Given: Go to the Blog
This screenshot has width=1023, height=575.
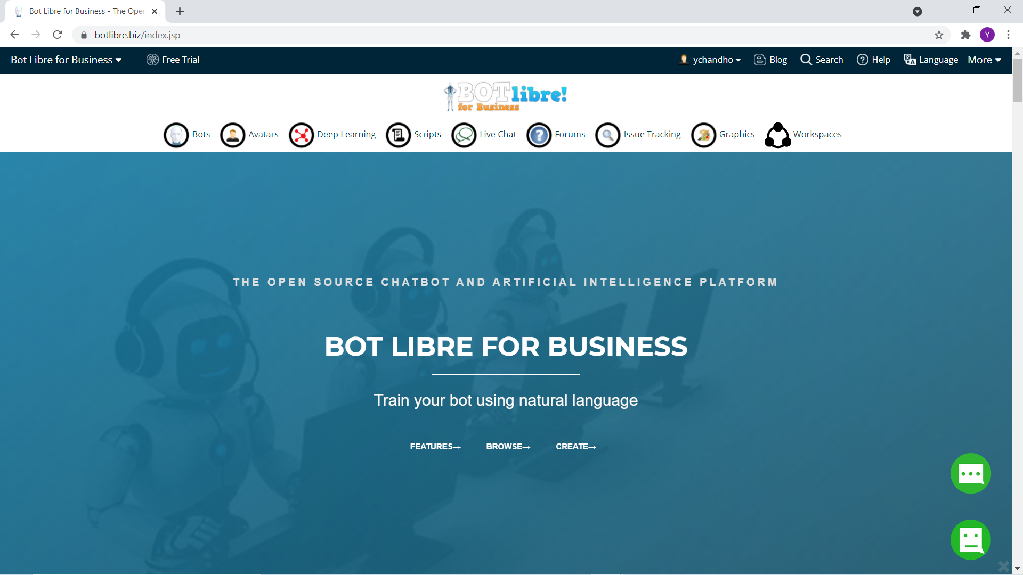Looking at the screenshot, I should (x=770, y=60).
